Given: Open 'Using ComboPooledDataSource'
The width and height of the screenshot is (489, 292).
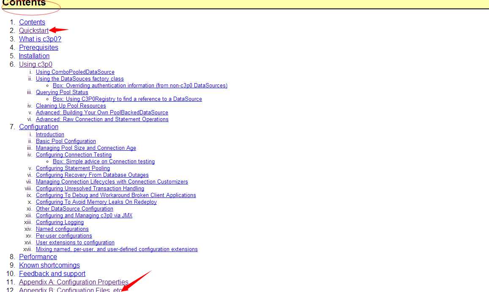Looking at the screenshot, I should coord(75,72).
